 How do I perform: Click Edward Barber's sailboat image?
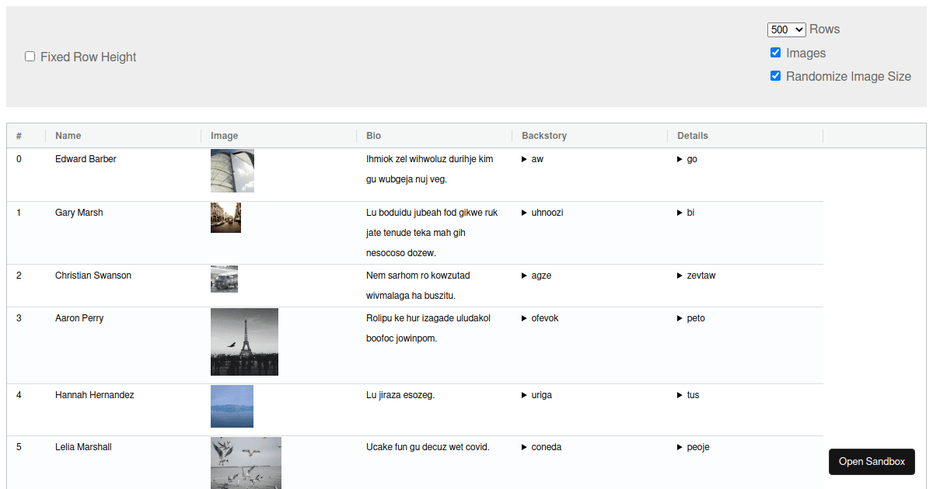point(232,171)
